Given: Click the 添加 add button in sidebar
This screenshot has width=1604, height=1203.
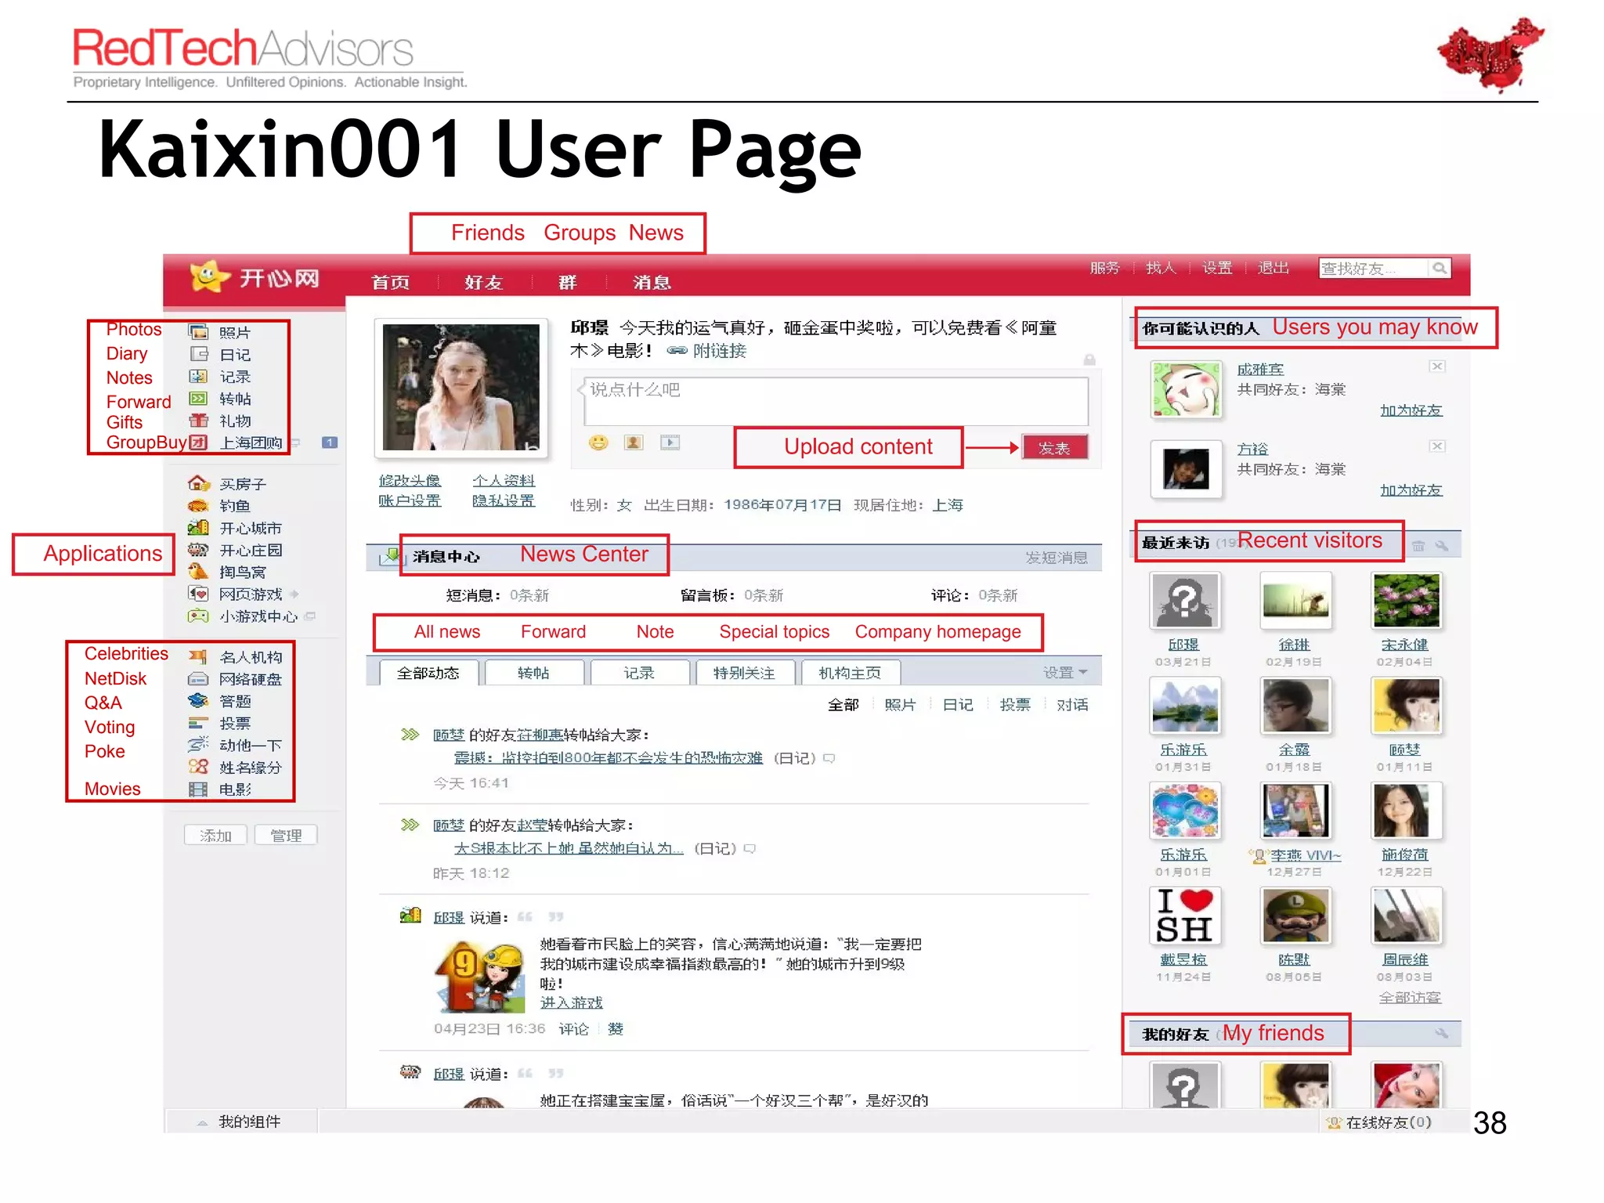Looking at the screenshot, I should click(215, 836).
